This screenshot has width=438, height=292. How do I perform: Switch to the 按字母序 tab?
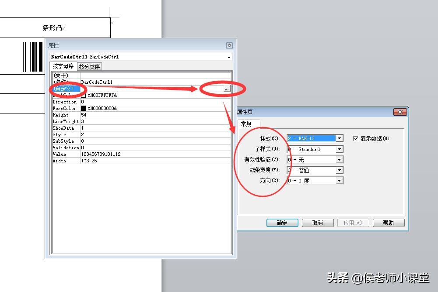[63, 66]
